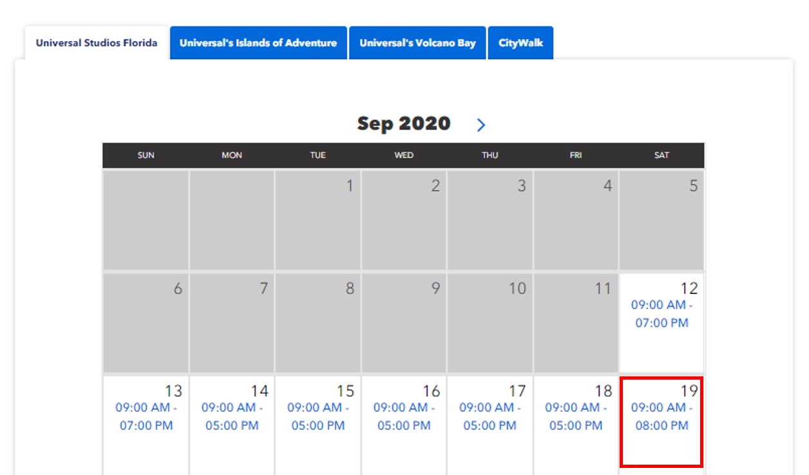The height and width of the screenshot is (475, 809).
Task: Choose September 16 hours entry
Action: [x=404, y=416]
